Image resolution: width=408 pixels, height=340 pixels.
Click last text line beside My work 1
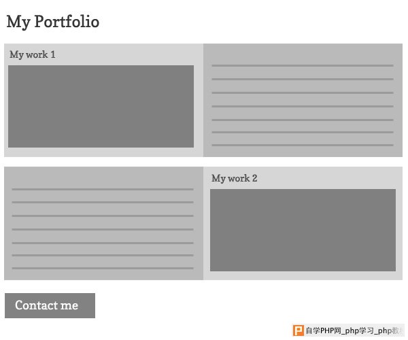[x=303, y=145]
